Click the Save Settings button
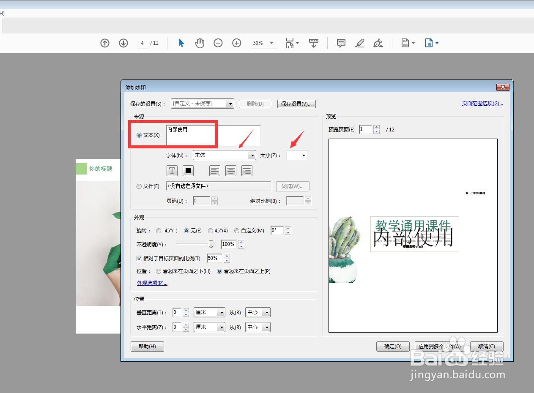Image resolution: width=534 pixels, height=393 pixels. click(x=297, y=104)
